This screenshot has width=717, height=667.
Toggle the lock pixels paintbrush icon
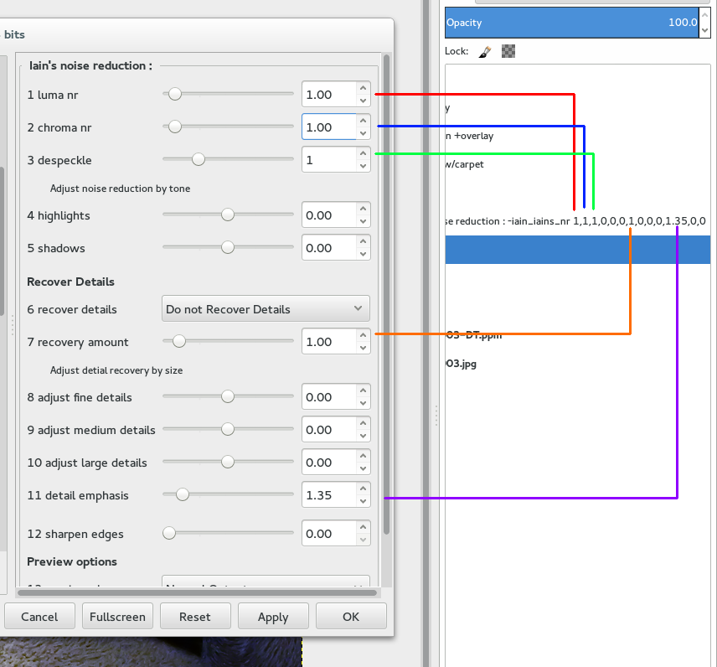pos(484,51)
